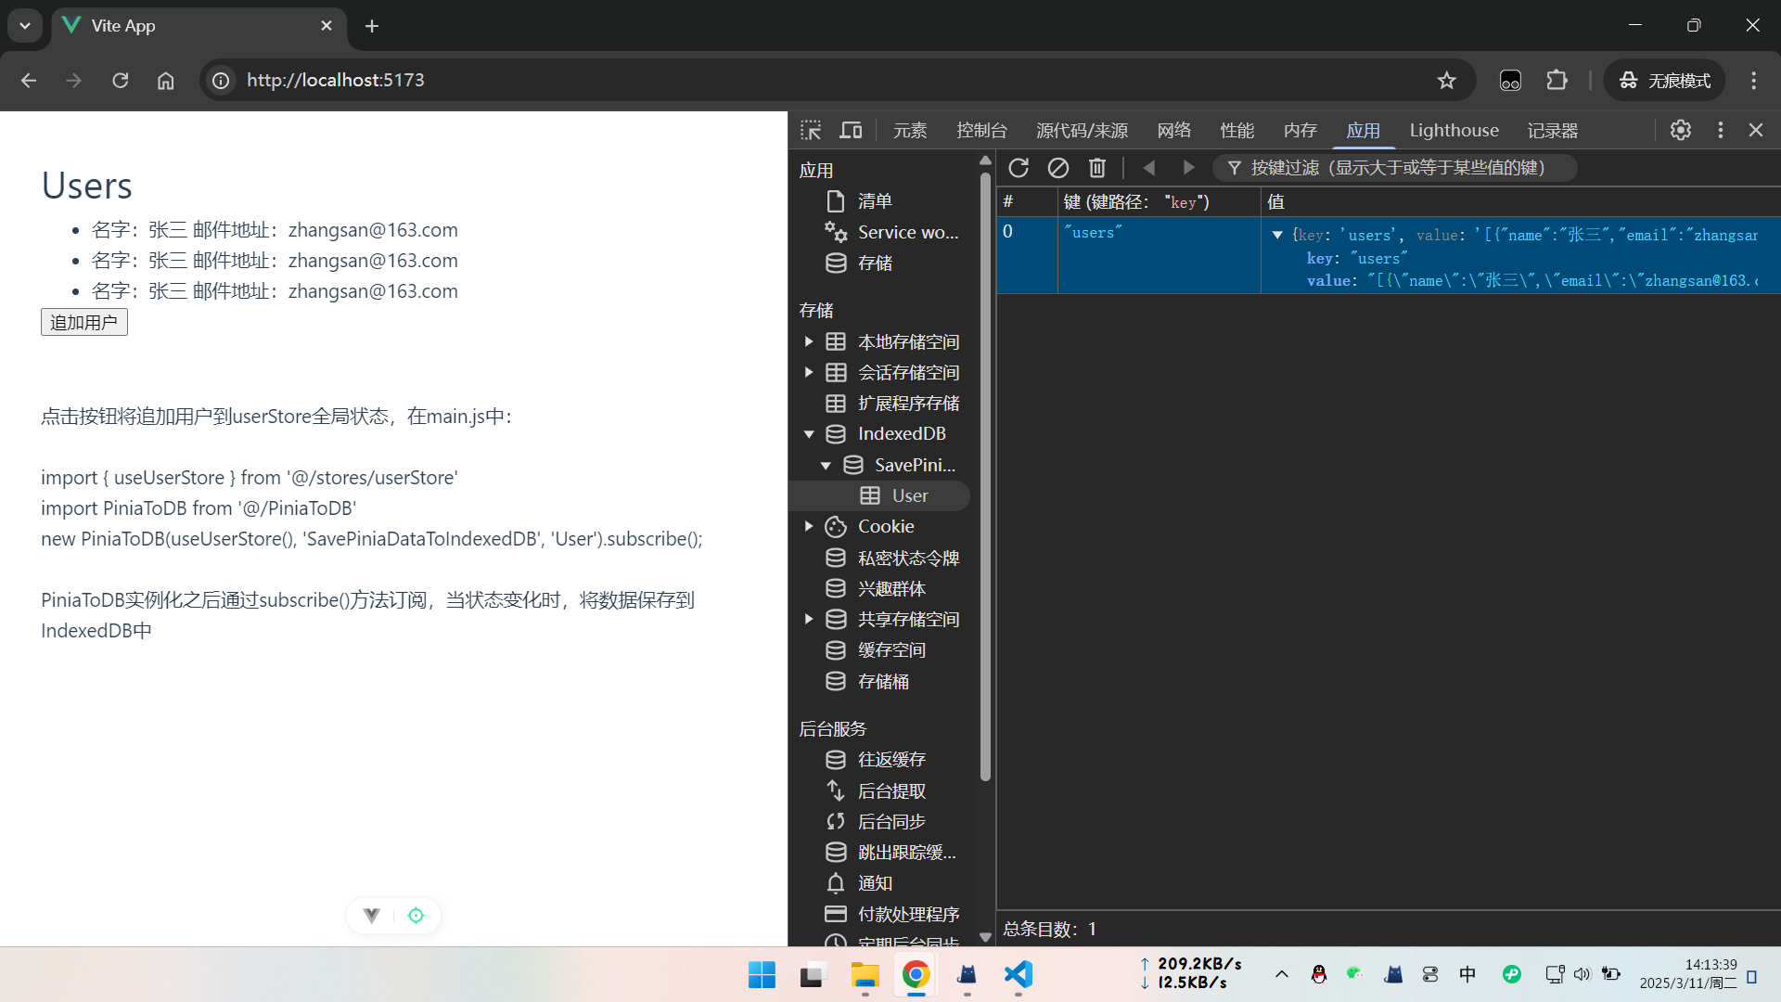Click the 追加用户 button
Image resolution: width=1781 pixels, height=1002 pixels.
83,322
